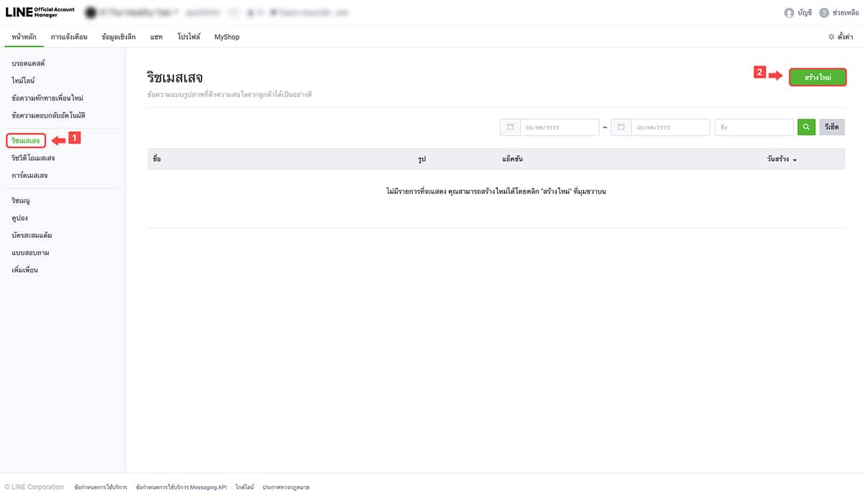Open the Messaging API terms footer link
This screenshot has height=497, width=865.
click(x=181, y=488)
